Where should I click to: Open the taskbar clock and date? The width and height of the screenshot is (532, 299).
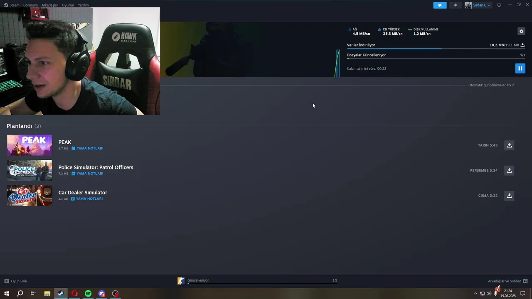point(508,294)
